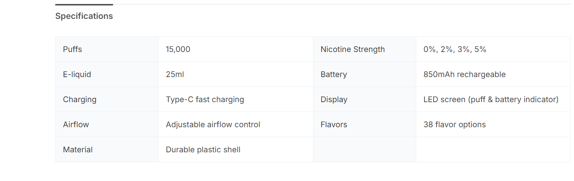574x181 pixels.
Task: Click the empty cell beside Durable plastic shell
Action: click(x=364, y=150)
